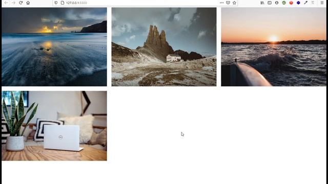Open the Library bookmarks and history icon
The image size is (328, 184).
262,3
